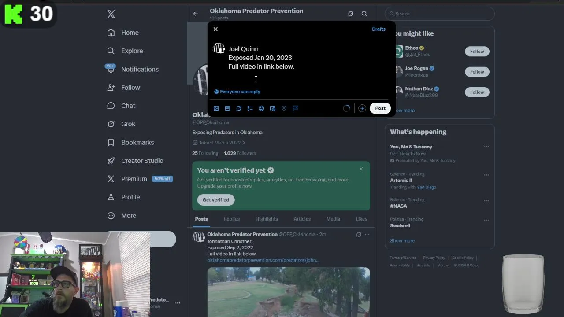The image size is (564, 317).
Task: Change the 'Everyone can reply' setting
Action: (x=237, y=92)
